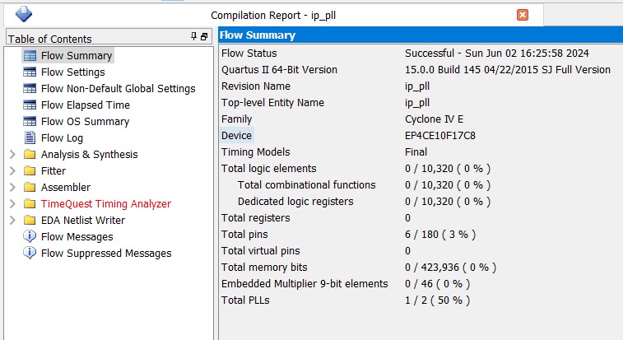Image resolution: width=623 pixels, height=340 pixels.
Task: Open the Flow OS Summary report
Action: coord(85,122)
